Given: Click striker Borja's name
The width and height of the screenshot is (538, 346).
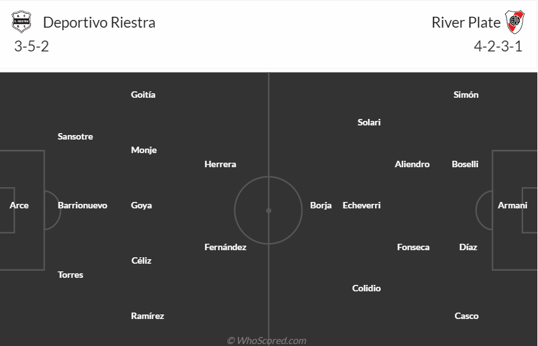Looking at the screenshot, I should pos(321,206).
